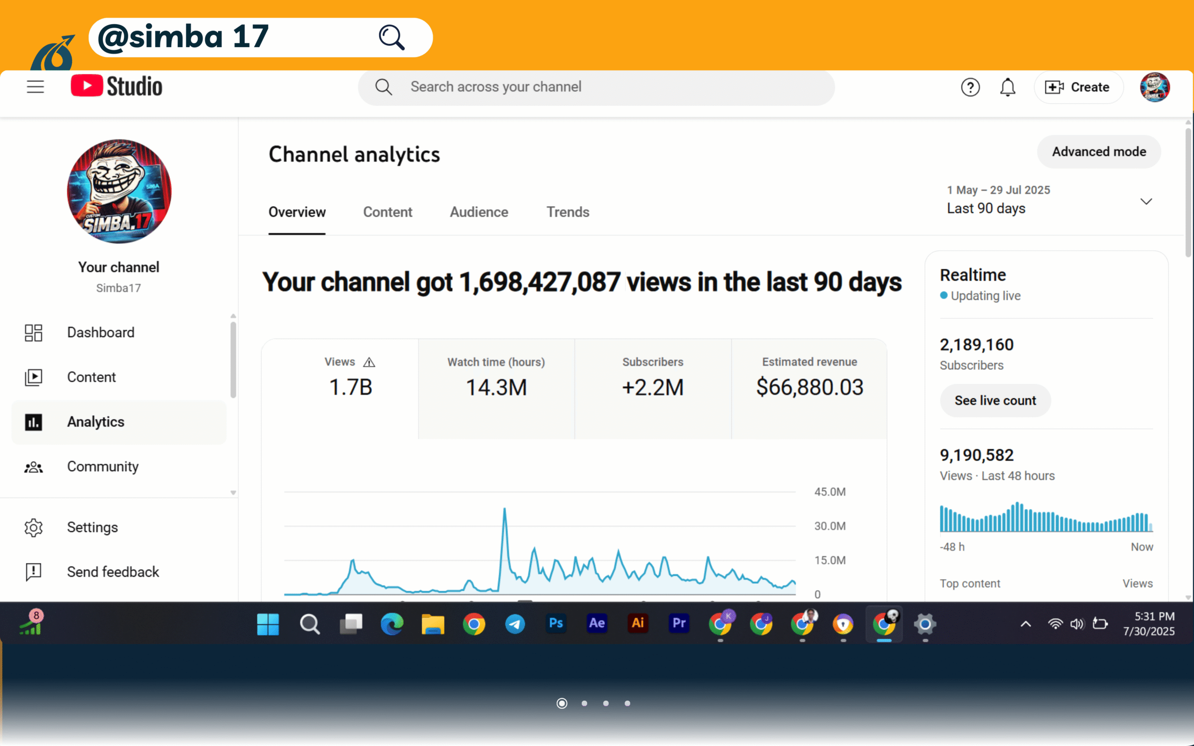Switch to the Content analytics tab
Screen dimensions: 1194x746
(387, 212)
